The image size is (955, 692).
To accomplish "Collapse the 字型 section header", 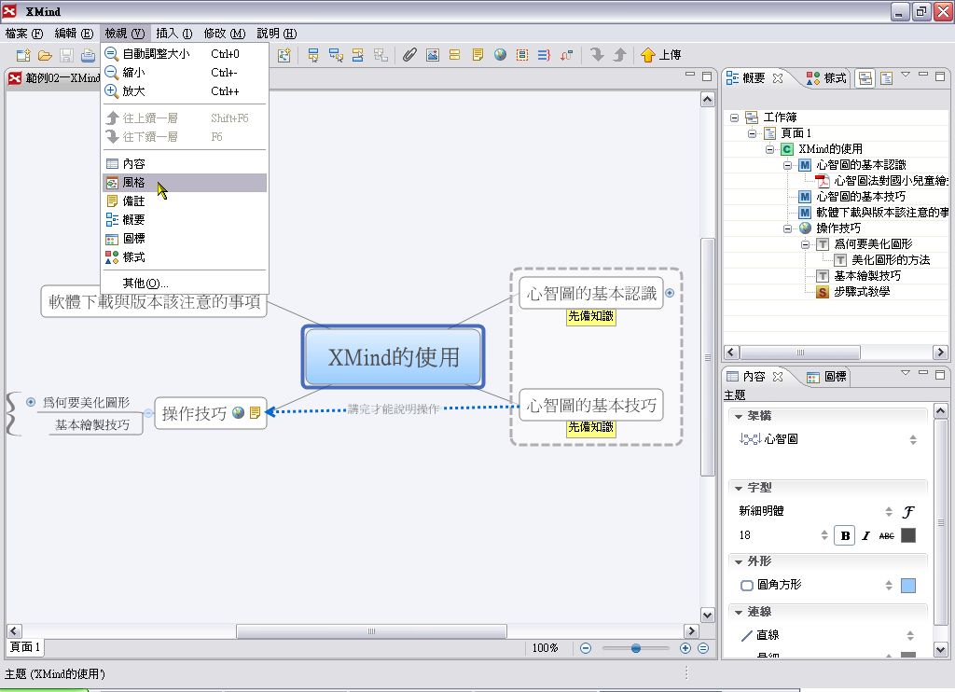I will coord(739,488).
